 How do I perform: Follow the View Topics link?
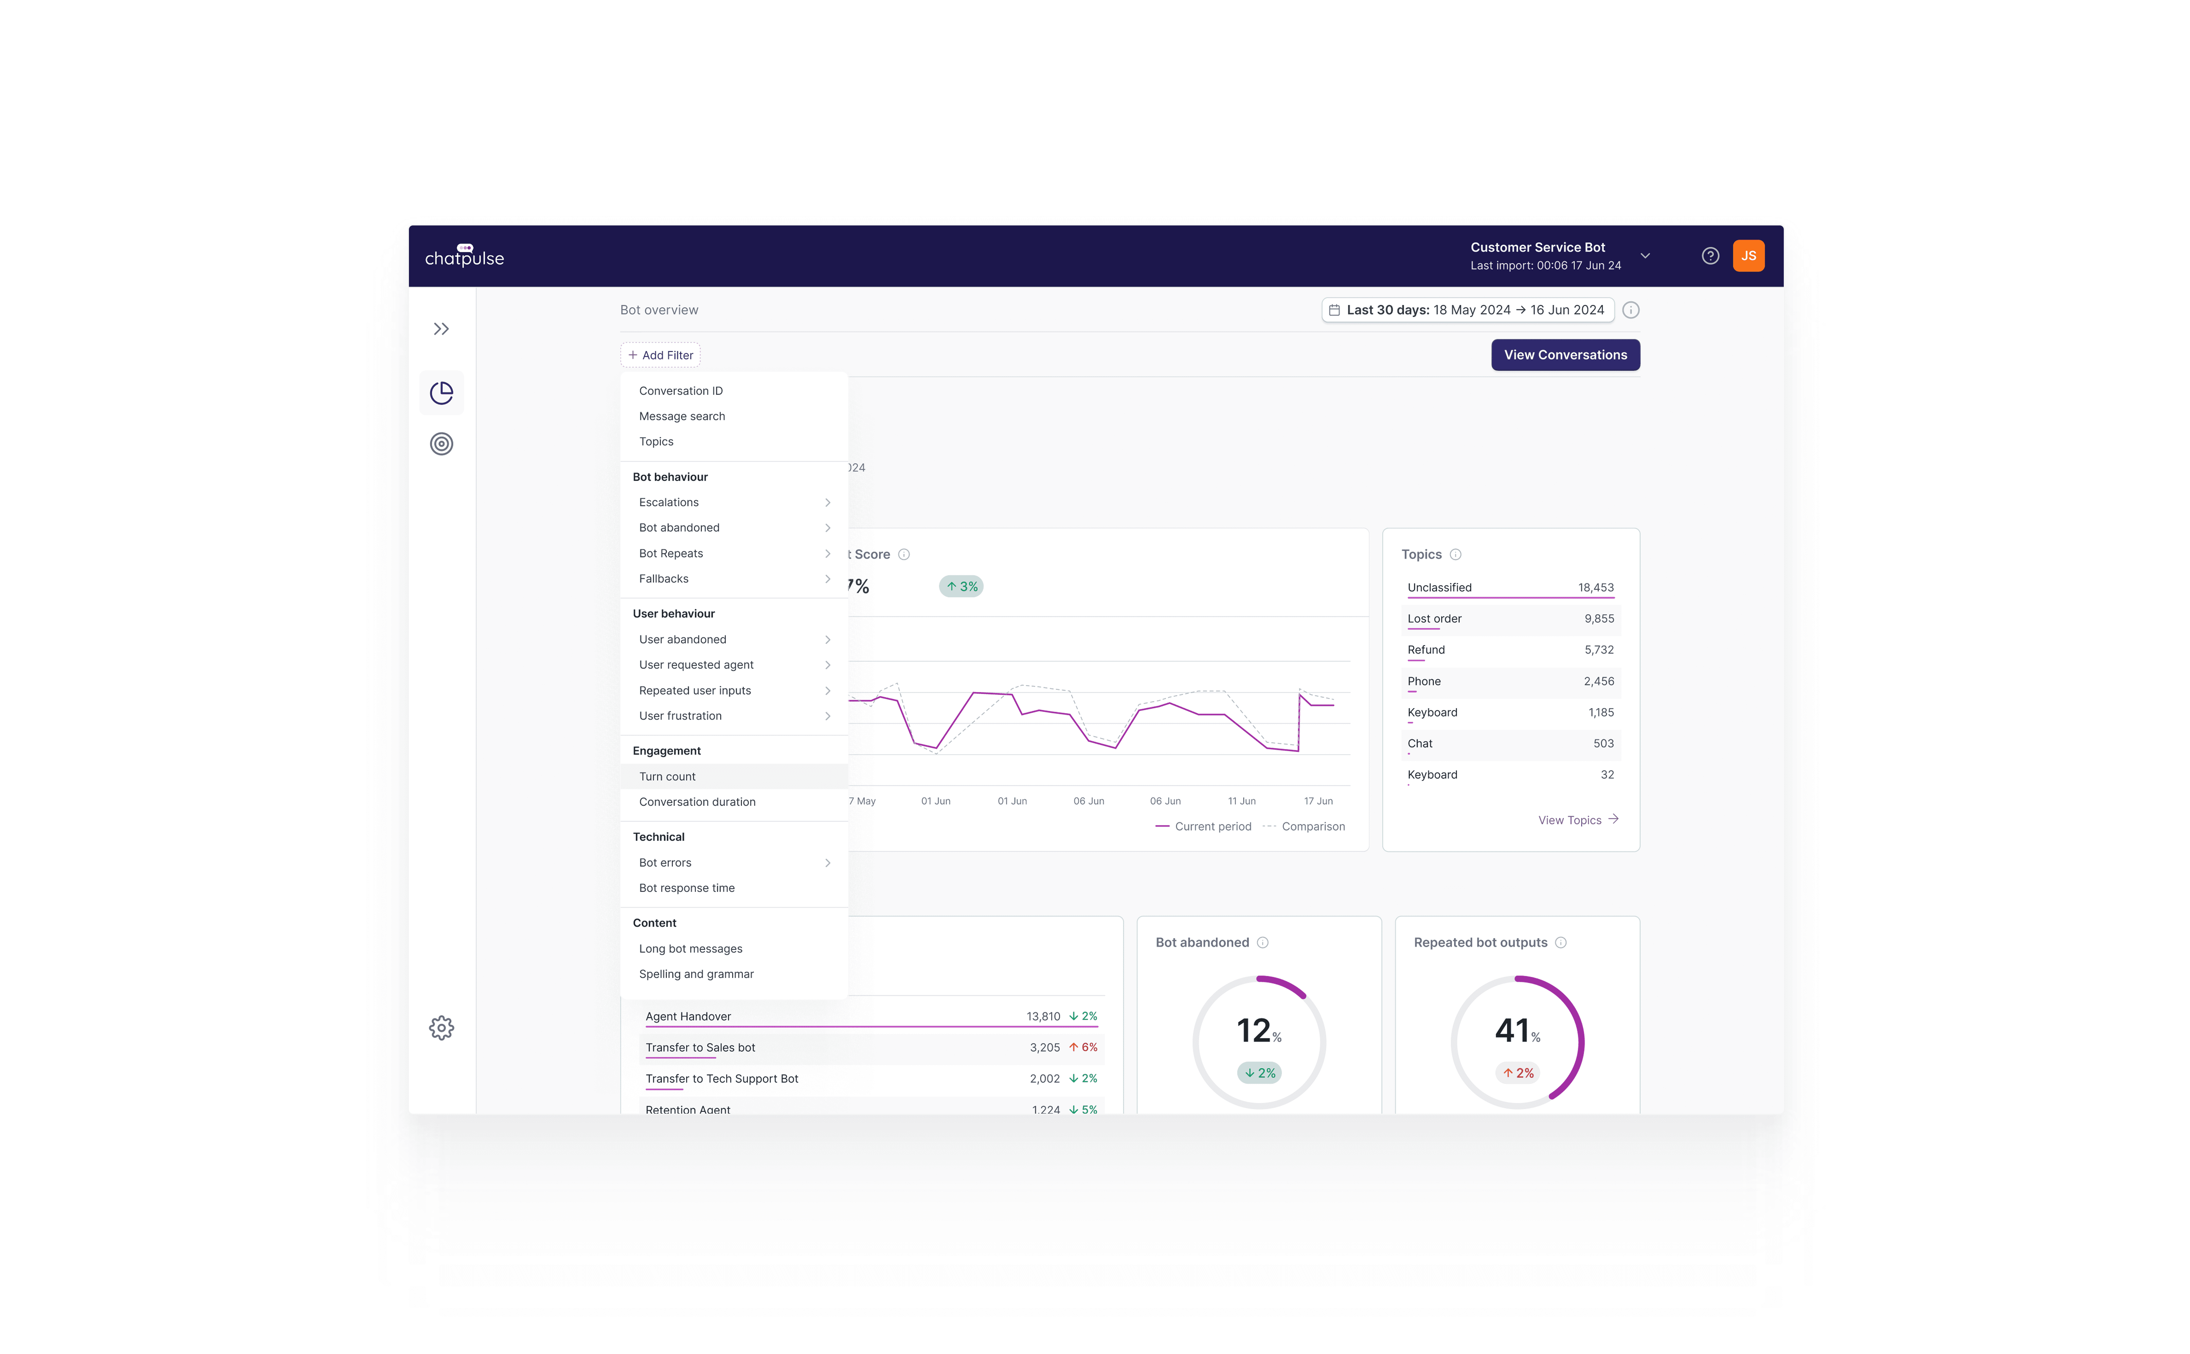1578,819
